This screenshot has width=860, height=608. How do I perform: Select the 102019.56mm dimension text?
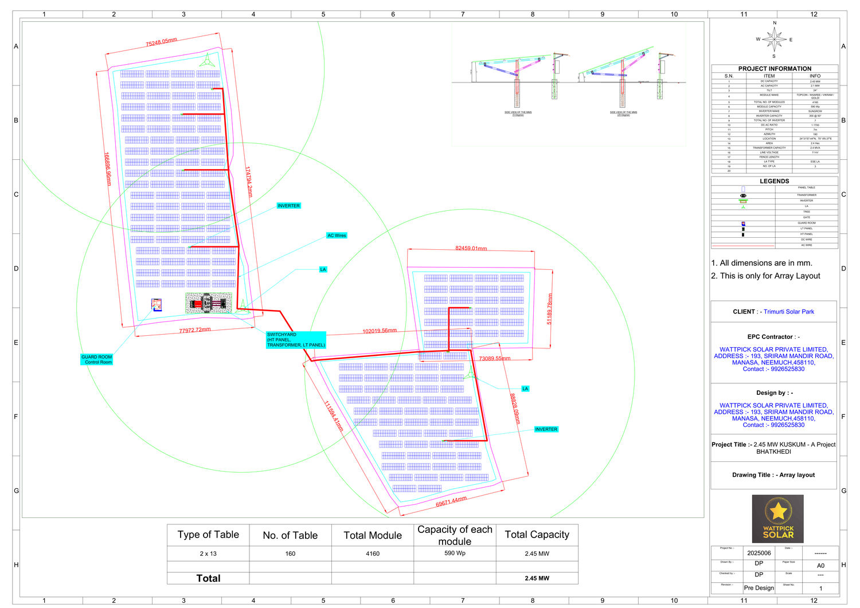[380, 331]
